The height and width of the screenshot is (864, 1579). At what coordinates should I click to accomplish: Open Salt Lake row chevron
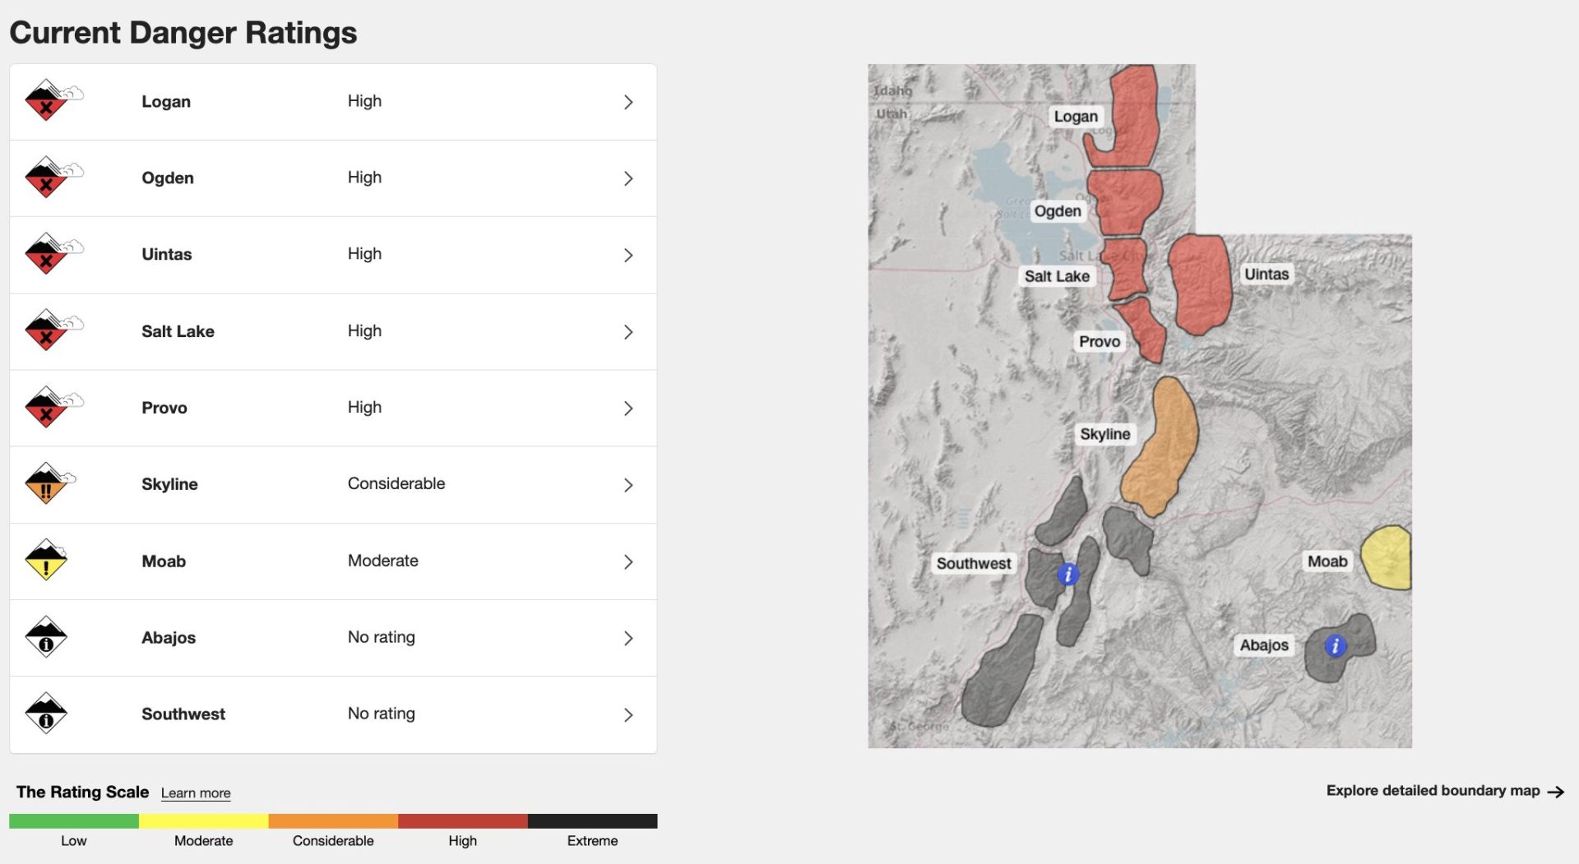(628, 331)
